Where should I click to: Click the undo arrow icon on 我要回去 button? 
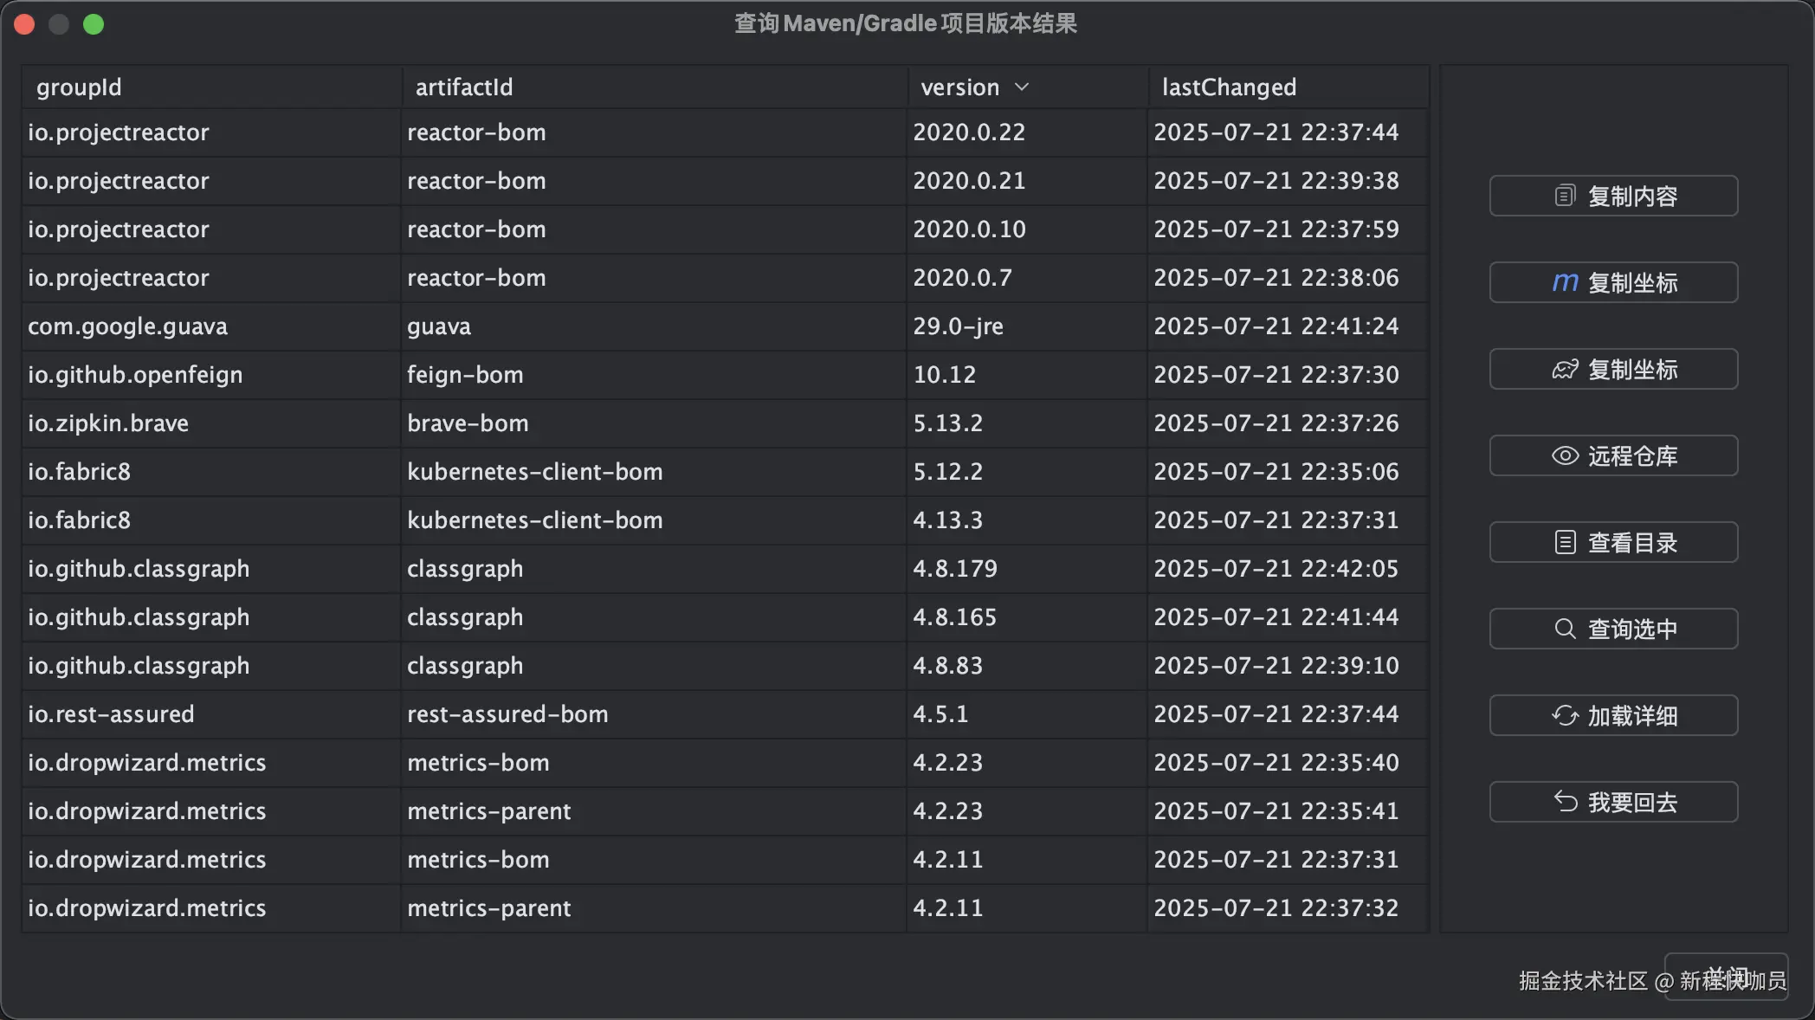point(1564,802)
